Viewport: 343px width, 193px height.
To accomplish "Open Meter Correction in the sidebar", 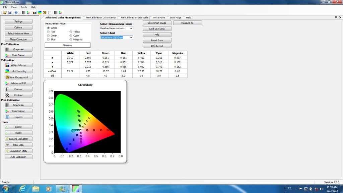I will 19,40.
